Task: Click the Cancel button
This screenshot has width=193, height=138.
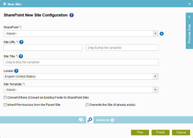Action: click(x=181, y=132)
